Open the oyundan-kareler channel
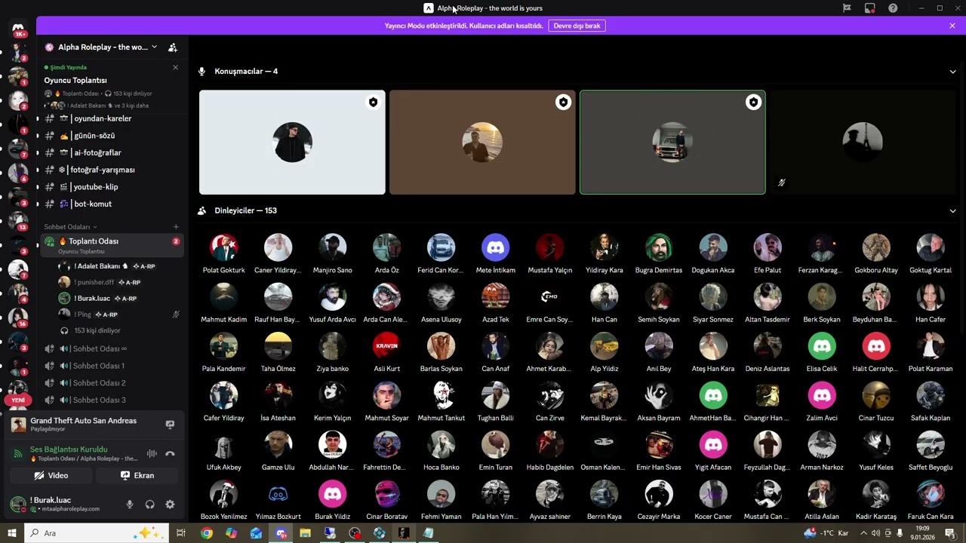 click(111, 118)
